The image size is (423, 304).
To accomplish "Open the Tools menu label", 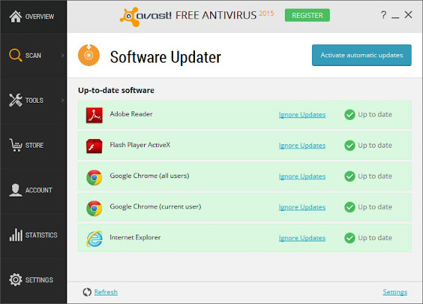I will click(x=34, y=100).
